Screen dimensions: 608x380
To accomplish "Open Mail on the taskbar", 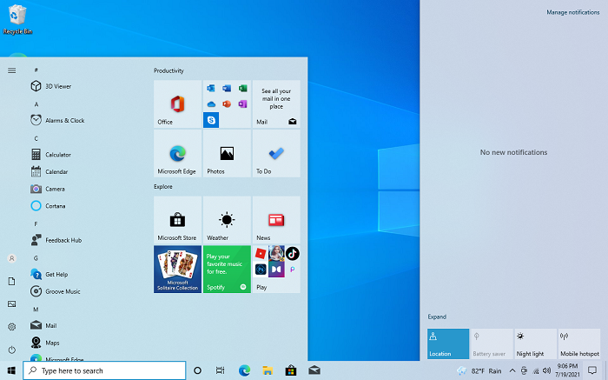I will coord(314,370).
